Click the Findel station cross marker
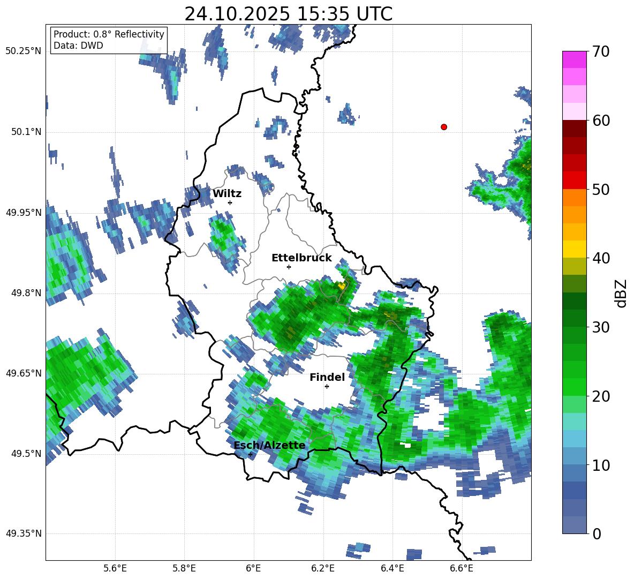Image resolution: width=634 pixels, height=579 pixels. (x=327, y=387)
